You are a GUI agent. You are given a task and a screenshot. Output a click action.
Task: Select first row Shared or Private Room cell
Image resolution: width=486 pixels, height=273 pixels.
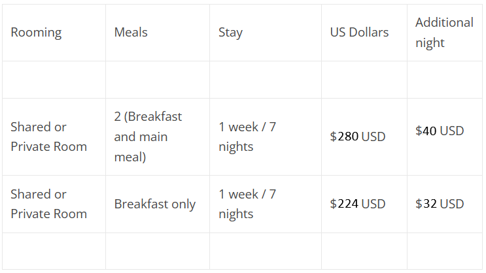(x=54, y=136)
